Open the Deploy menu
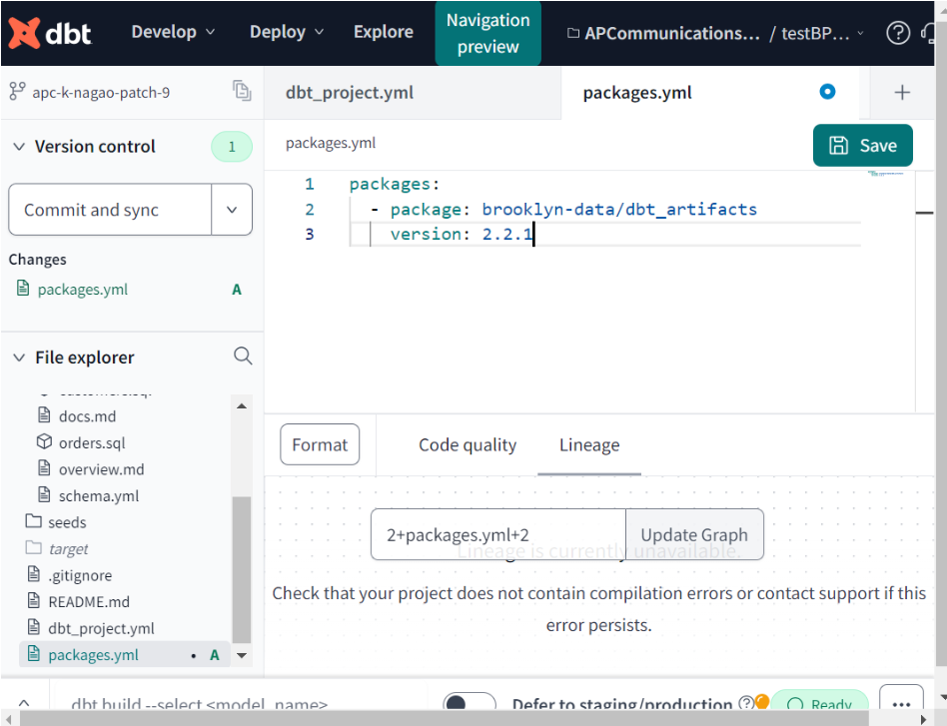 (x=287, y=32)
